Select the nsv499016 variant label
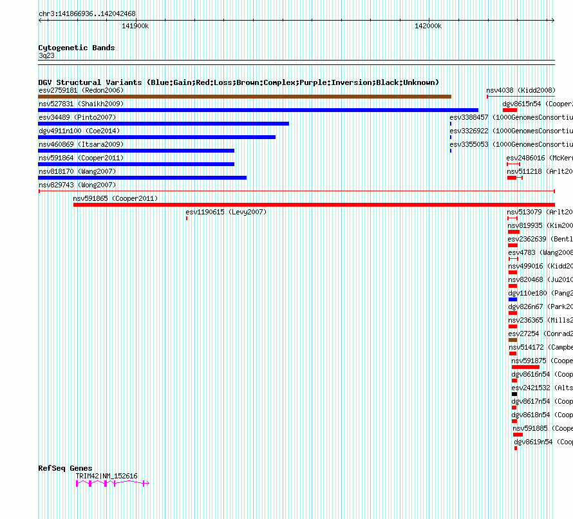This screenshot has width=573, height=519. tap(540, 266)
